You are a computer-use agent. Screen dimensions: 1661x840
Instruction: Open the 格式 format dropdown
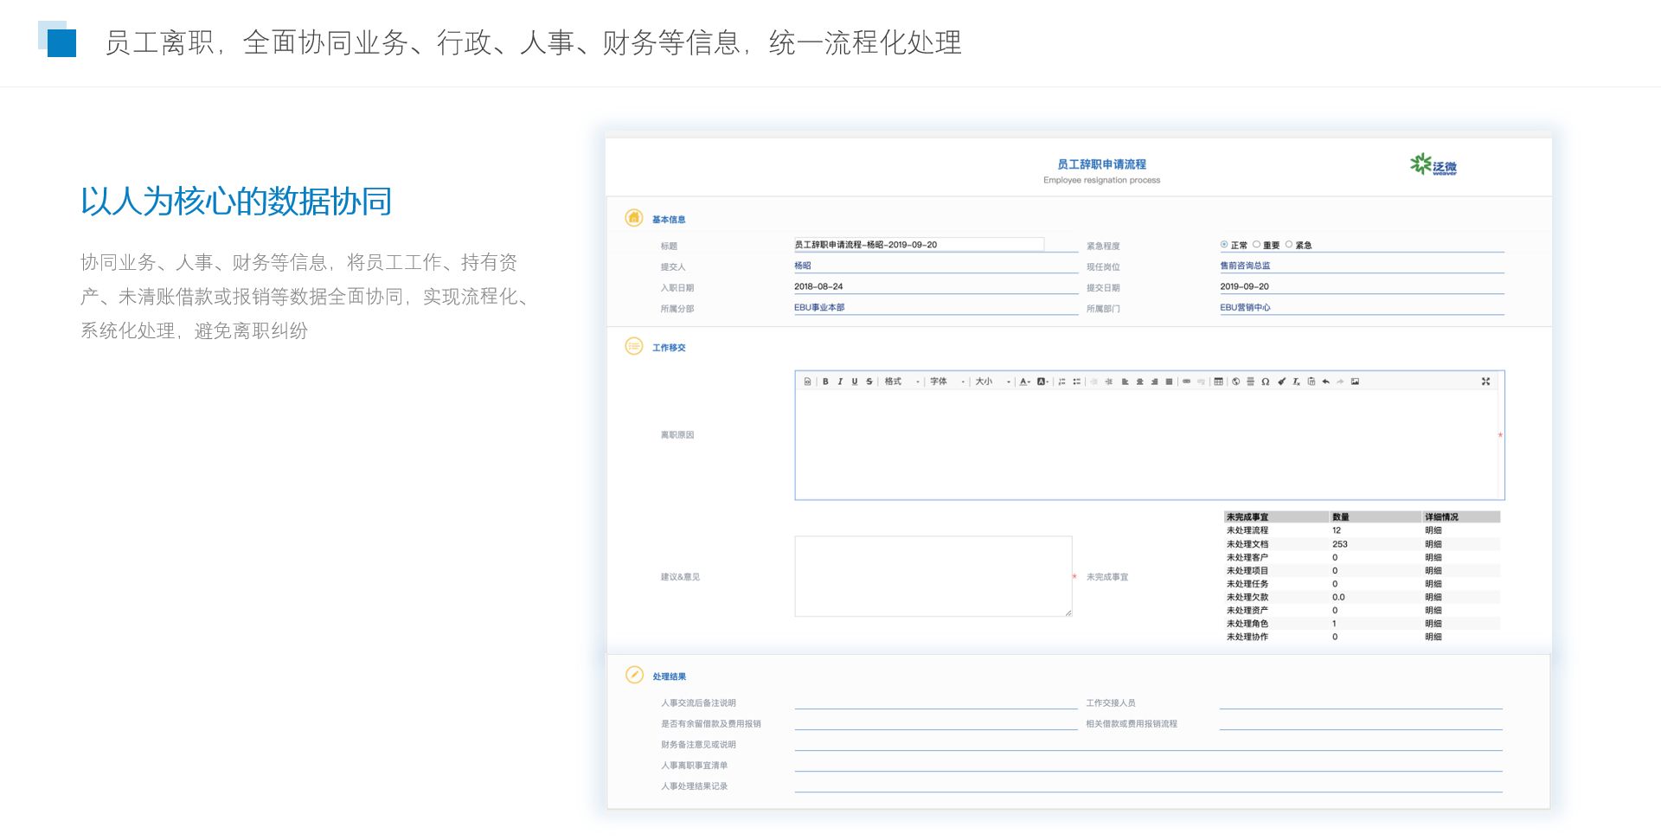901,382
